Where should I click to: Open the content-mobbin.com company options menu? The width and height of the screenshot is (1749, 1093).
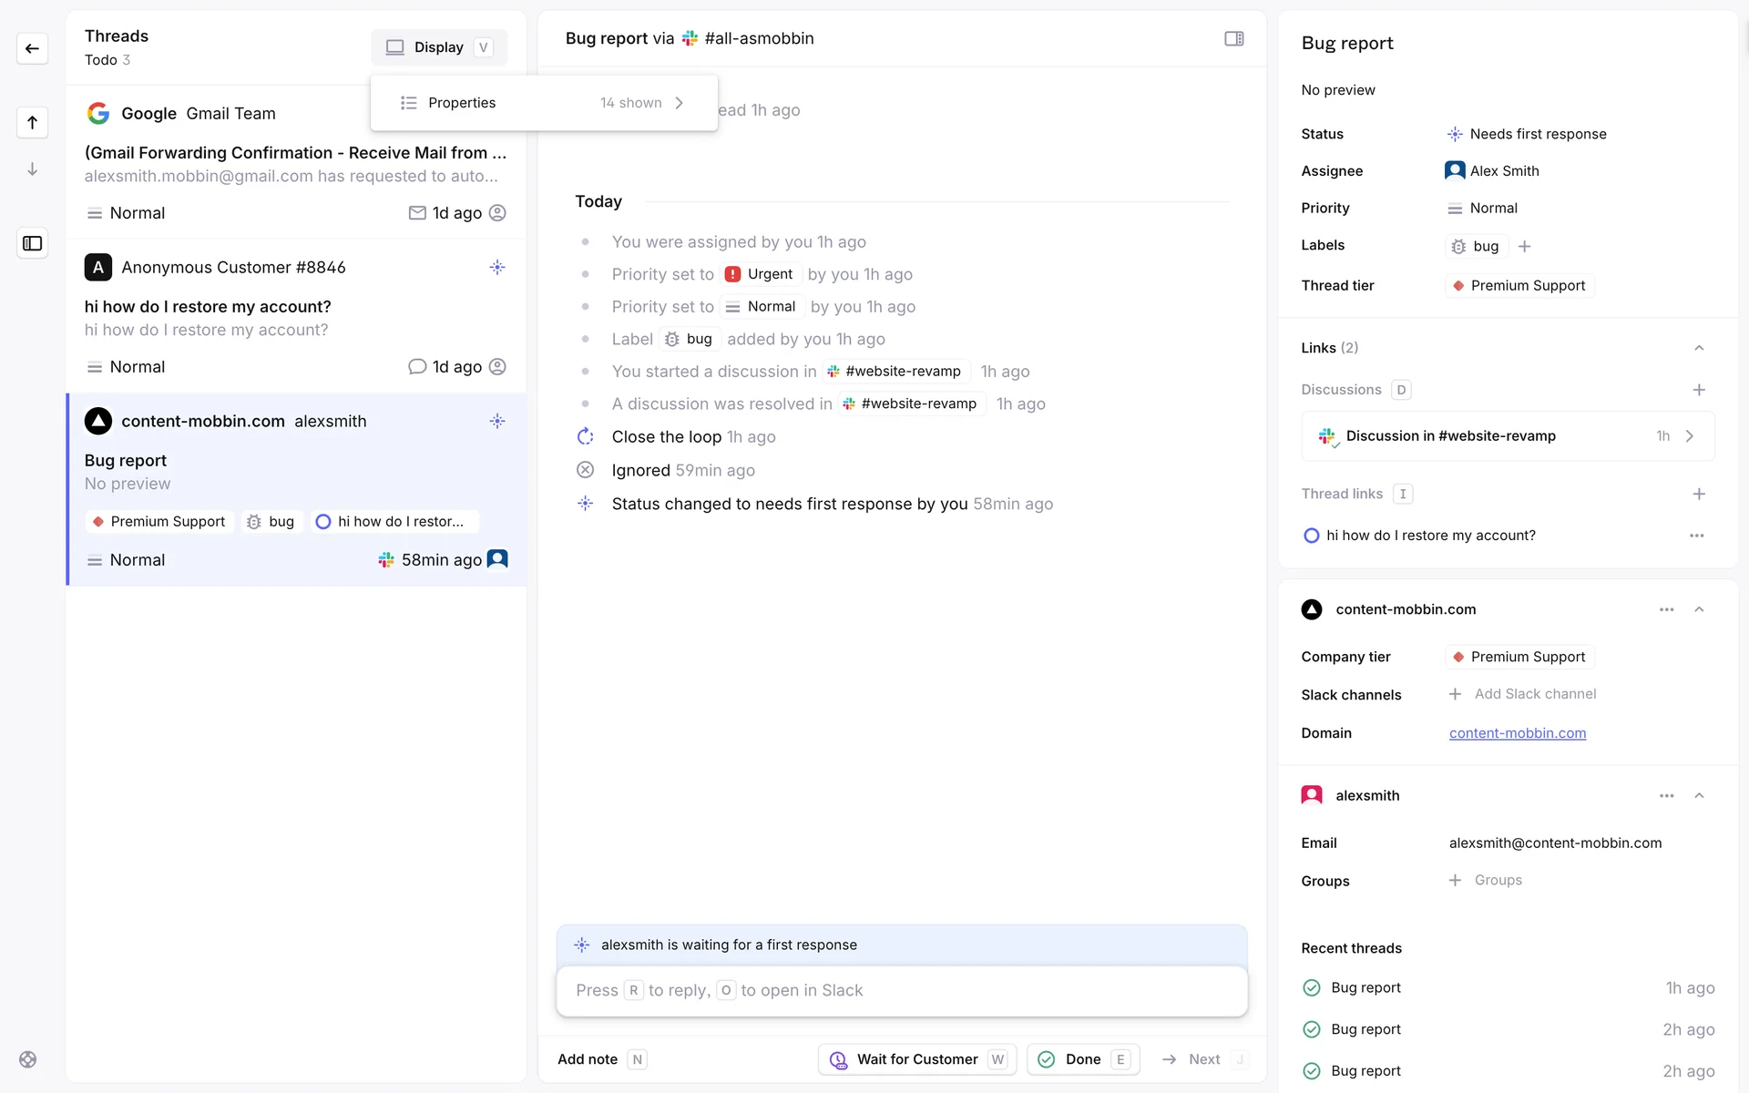[x=1666, y=609]
